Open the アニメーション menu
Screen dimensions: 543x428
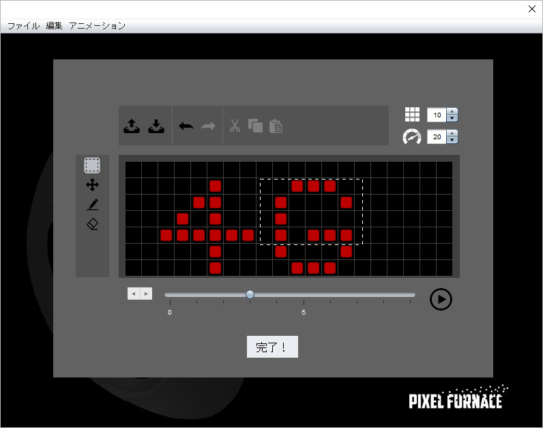tap(98, 26)
